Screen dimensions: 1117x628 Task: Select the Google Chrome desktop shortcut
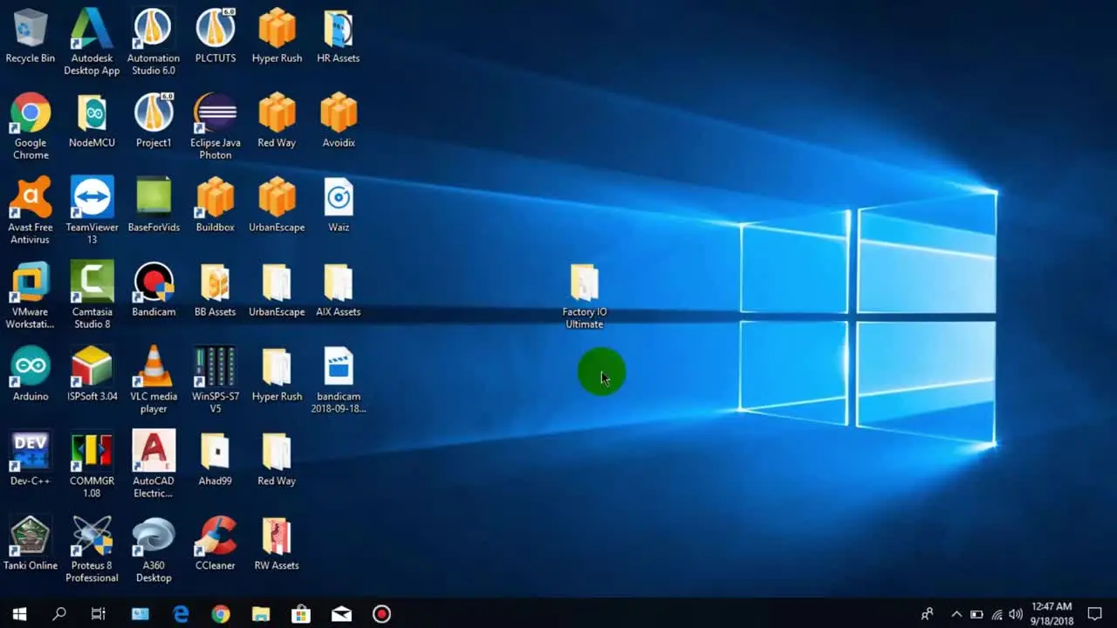pos(31,126)
